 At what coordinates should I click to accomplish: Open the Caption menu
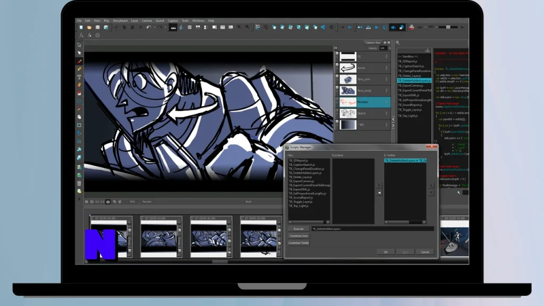tap(173, 21)
